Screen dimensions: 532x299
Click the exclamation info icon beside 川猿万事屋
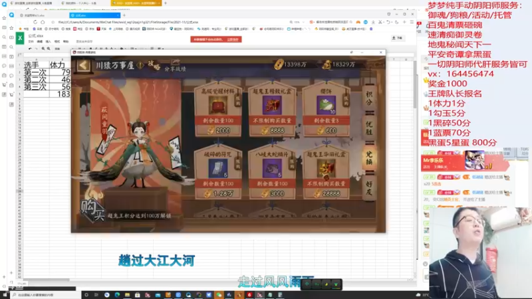tap(140, 65)
